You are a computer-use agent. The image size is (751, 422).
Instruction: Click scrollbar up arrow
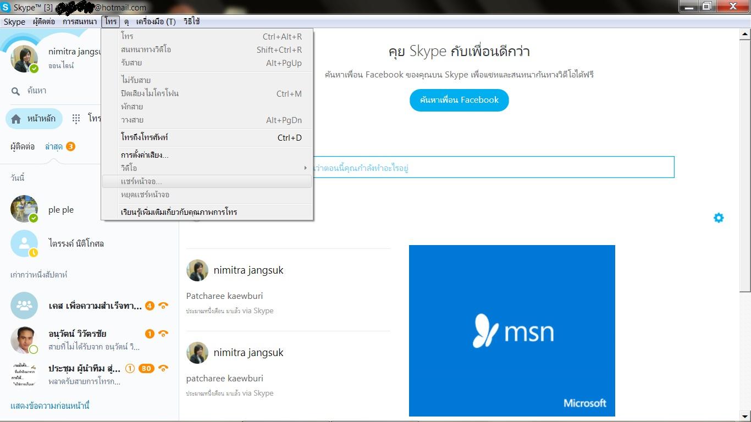tap(745, 34)
